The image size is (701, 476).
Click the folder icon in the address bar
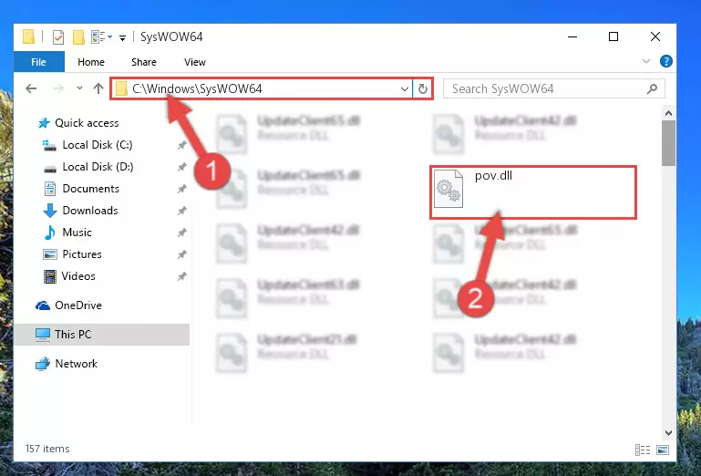121,88
